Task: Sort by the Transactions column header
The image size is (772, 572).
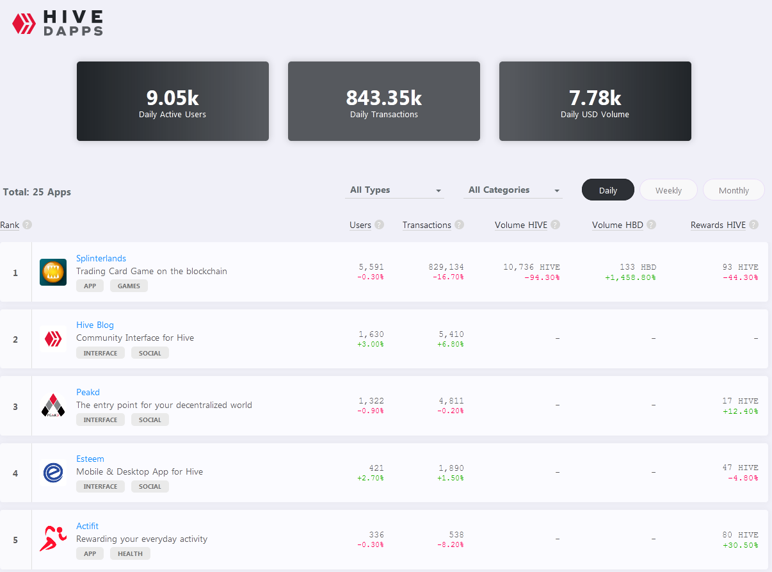Action: [x=427, y=225]
